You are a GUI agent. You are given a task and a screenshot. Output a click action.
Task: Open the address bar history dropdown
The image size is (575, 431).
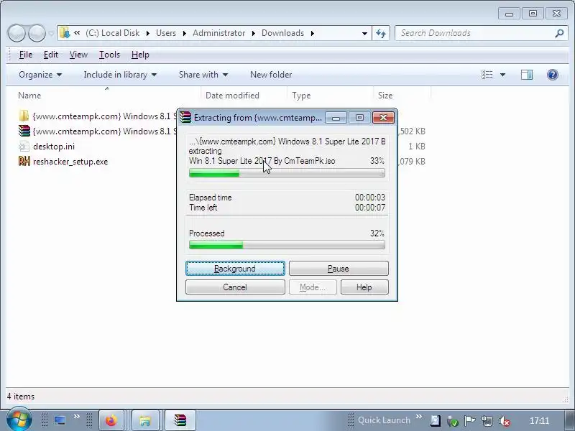click(x=364, y=33)
